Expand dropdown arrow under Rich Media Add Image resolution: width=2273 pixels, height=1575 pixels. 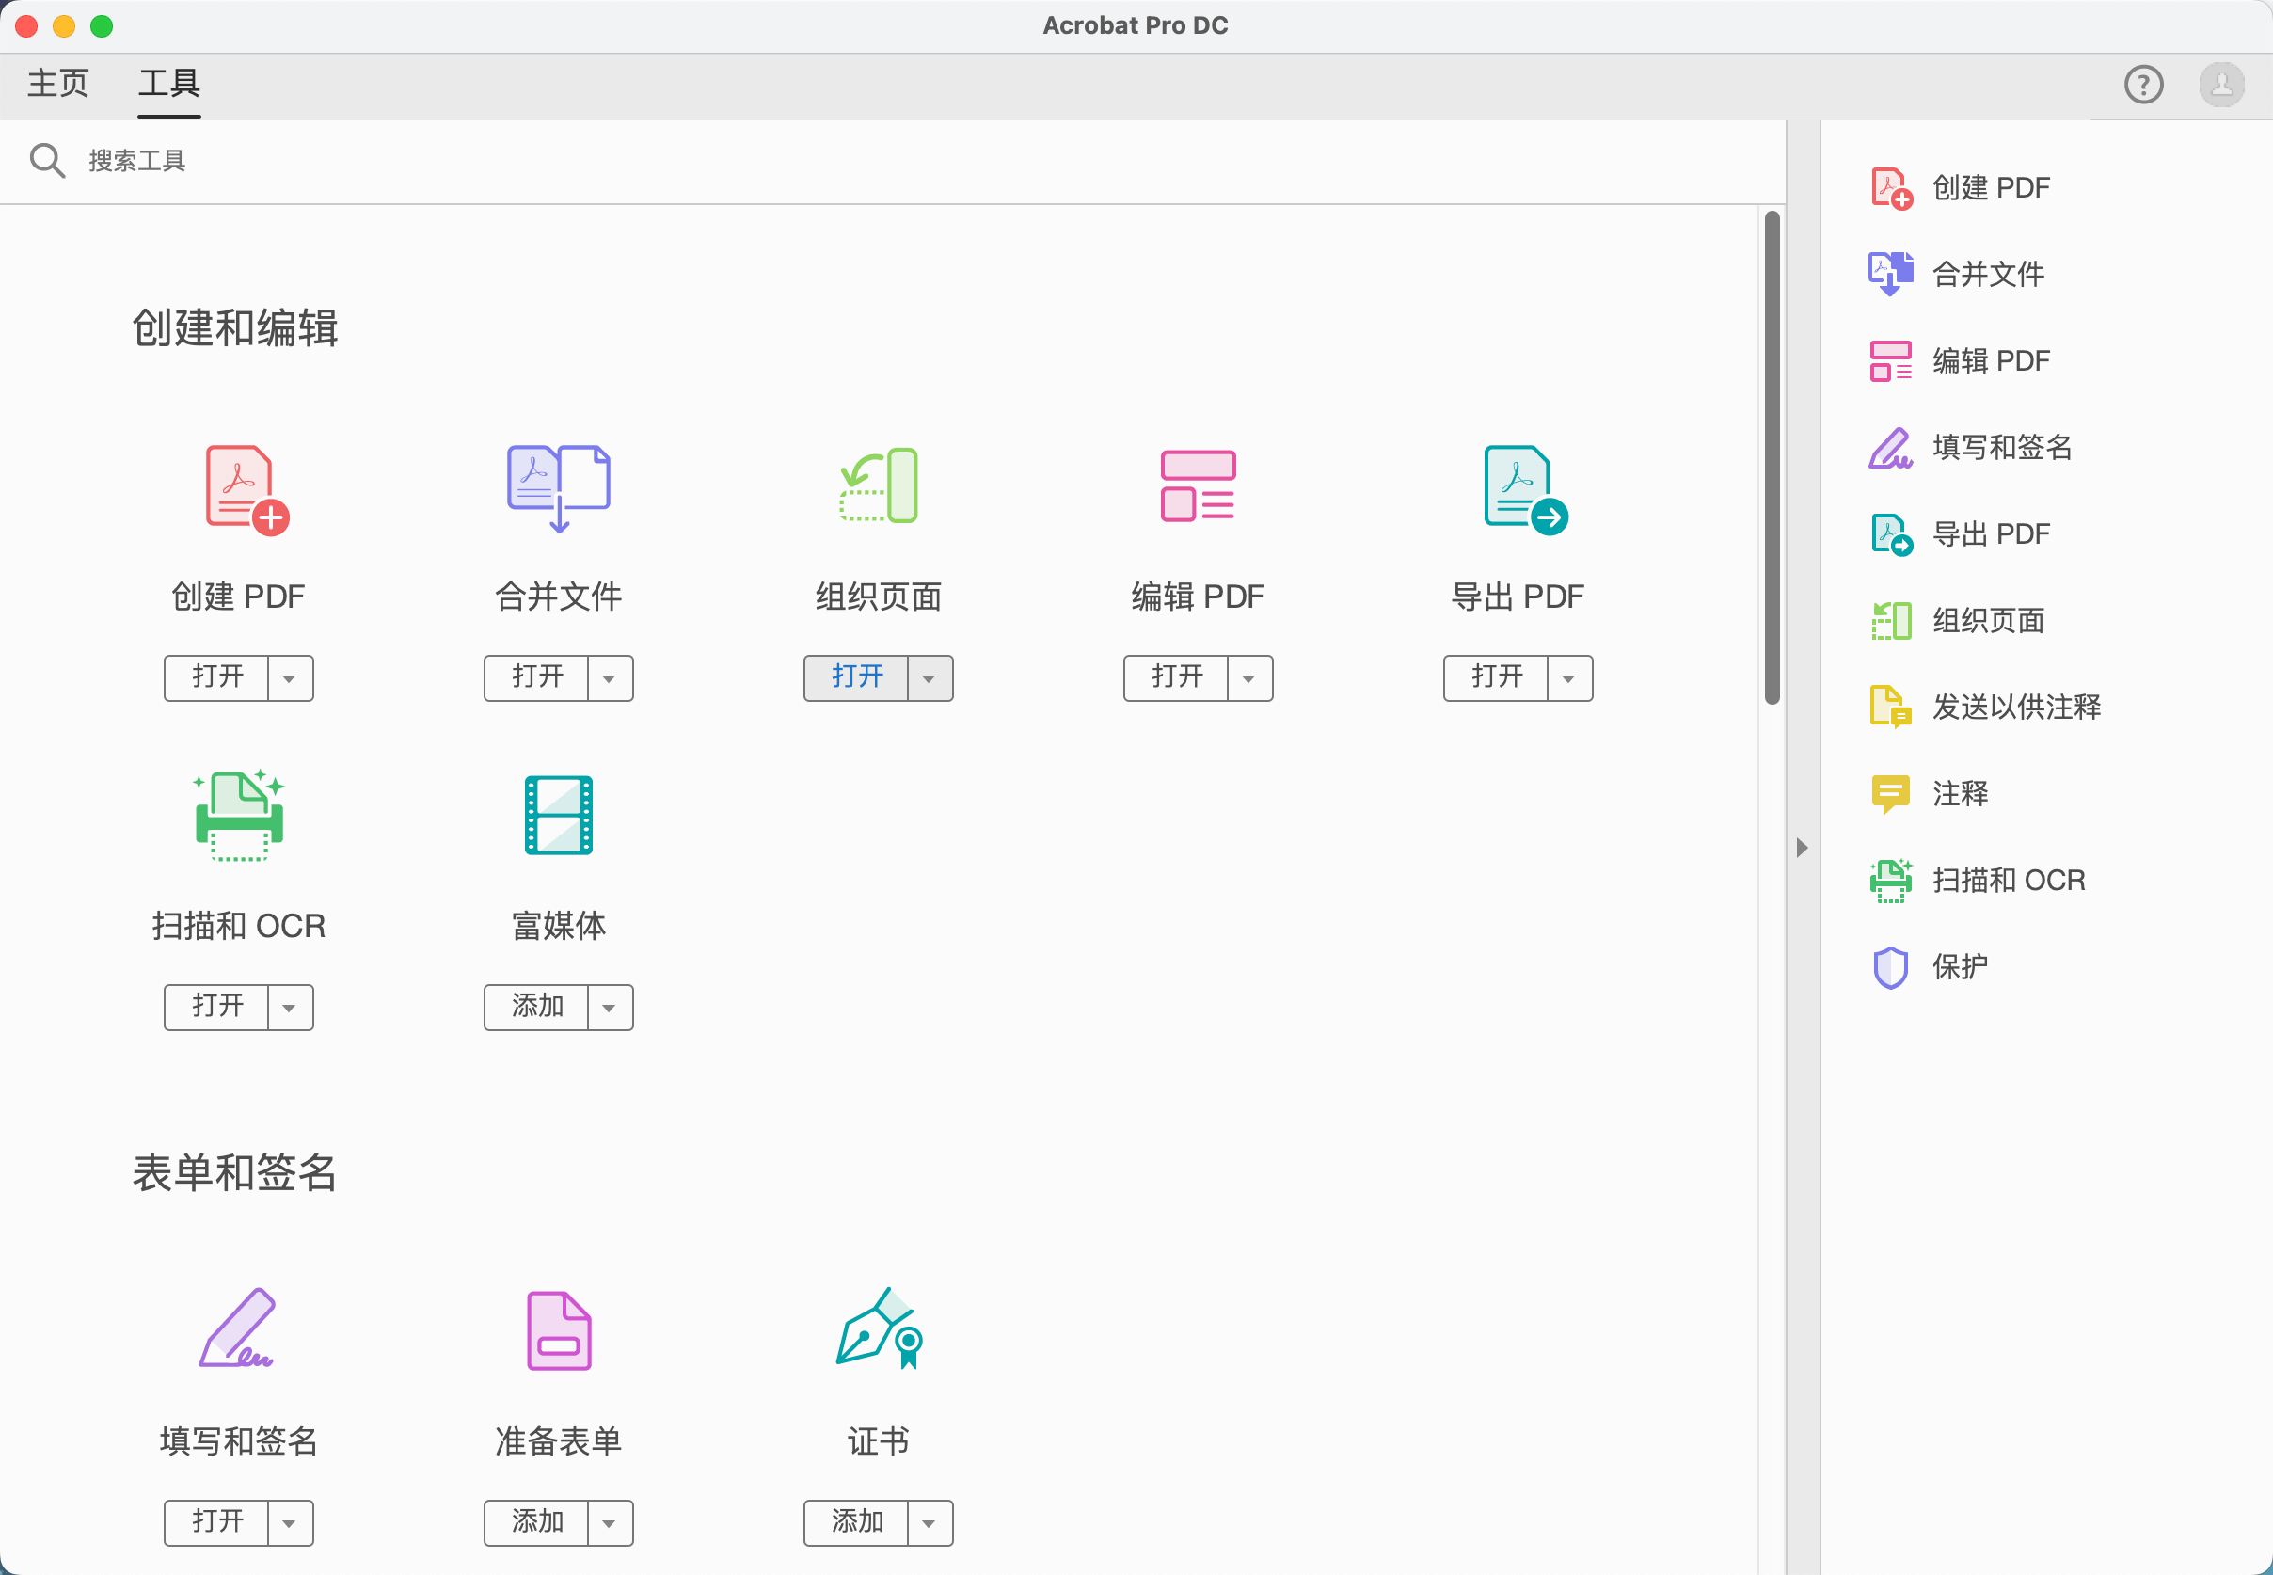pos(609,1008)
